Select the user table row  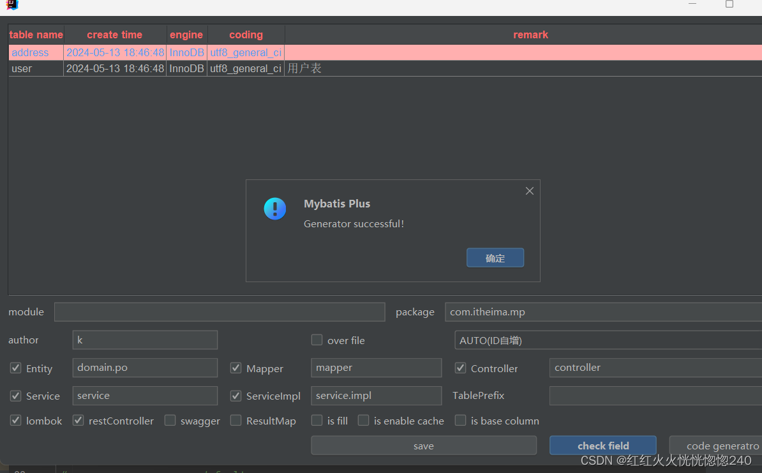pos(385,68)
